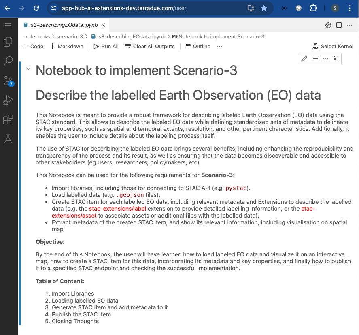
Task: Edit the markdown cell with pencil icon
Action: 304,59
